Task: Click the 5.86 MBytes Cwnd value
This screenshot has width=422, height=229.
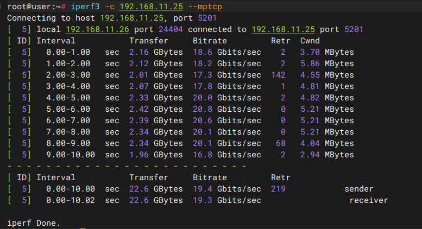Action: [327, 63]
